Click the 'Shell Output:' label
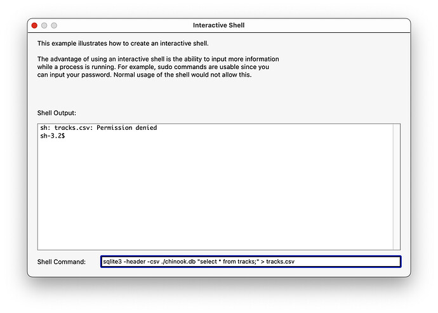This screenshot has height=313, width=438. [56, 113]
